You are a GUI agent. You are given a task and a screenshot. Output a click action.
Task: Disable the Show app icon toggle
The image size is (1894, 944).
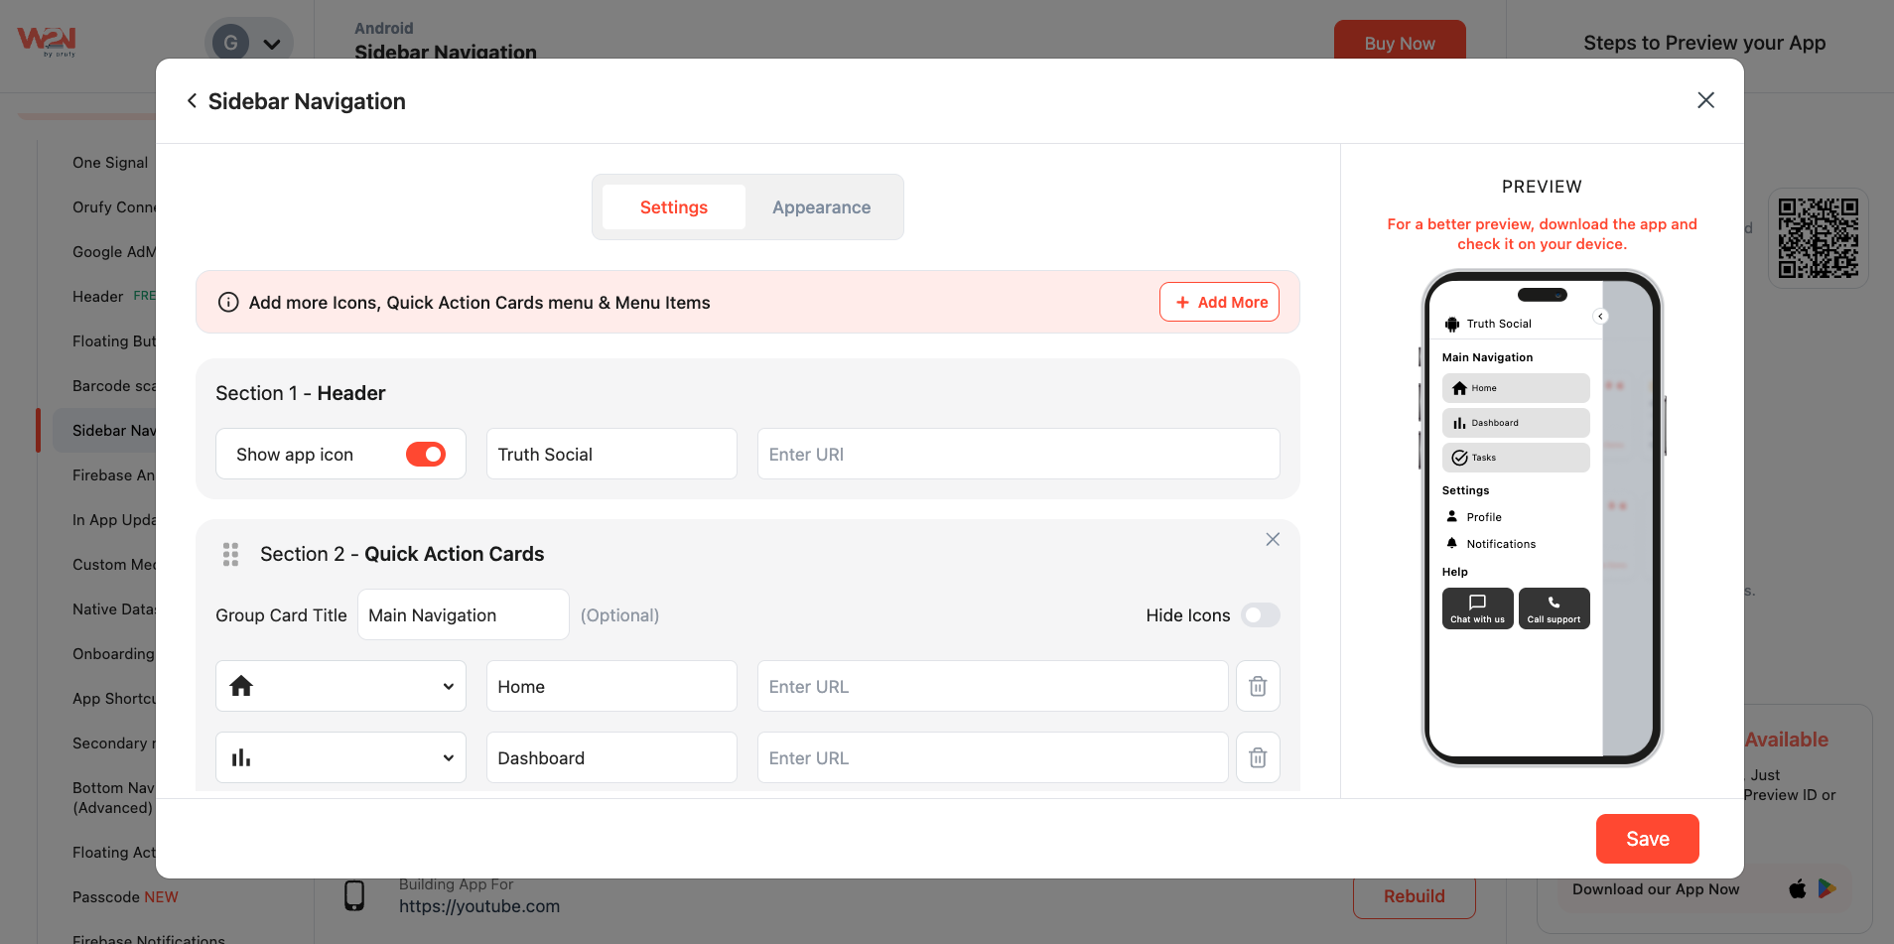(426, 454)
